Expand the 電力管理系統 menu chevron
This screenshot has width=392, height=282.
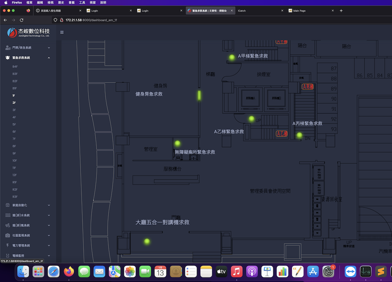pyautogui.click(x=49, y=245)
